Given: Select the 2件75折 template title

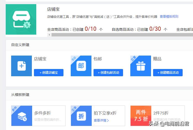Looking at the screenshot, I should [x=161, y=113].
